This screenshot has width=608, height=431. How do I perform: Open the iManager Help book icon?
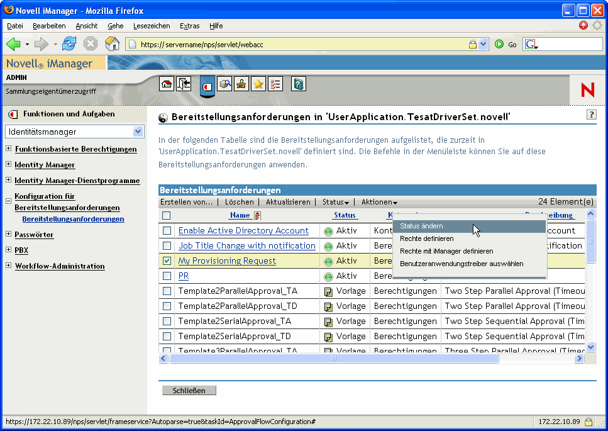pos(298,84)
